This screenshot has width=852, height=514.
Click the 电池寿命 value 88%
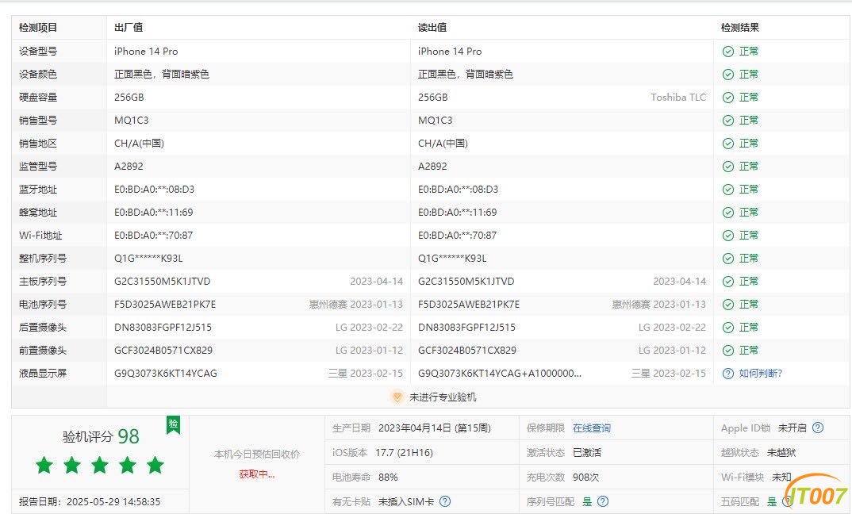tap(388, 477)
